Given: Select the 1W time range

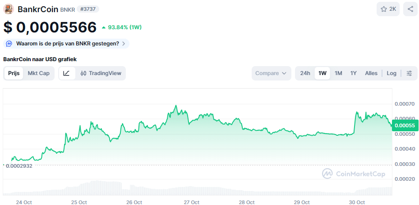Looking at the screenshot, I should tap(322, 73).
